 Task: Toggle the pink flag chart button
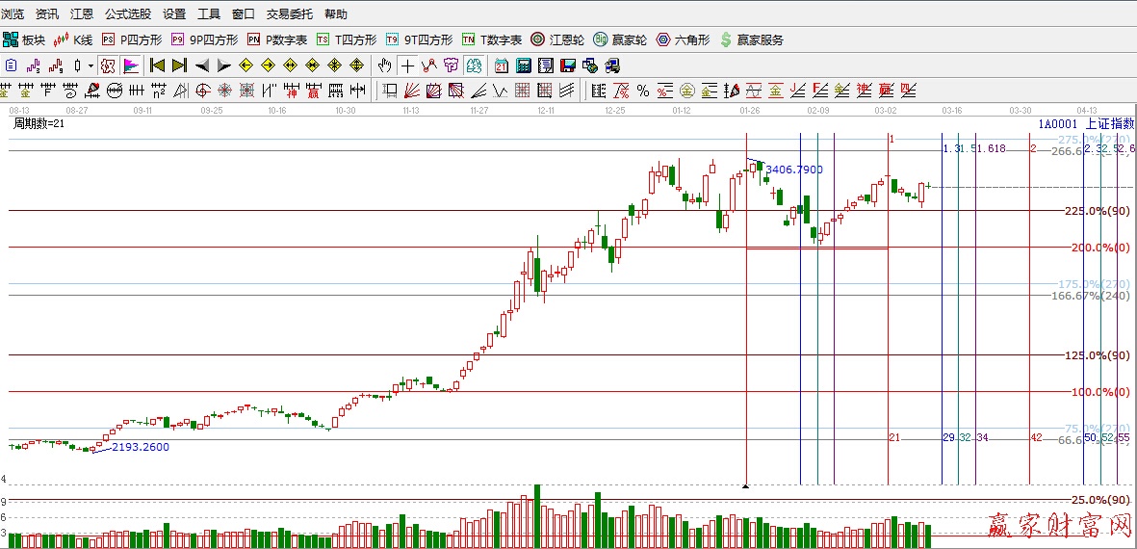131,65
